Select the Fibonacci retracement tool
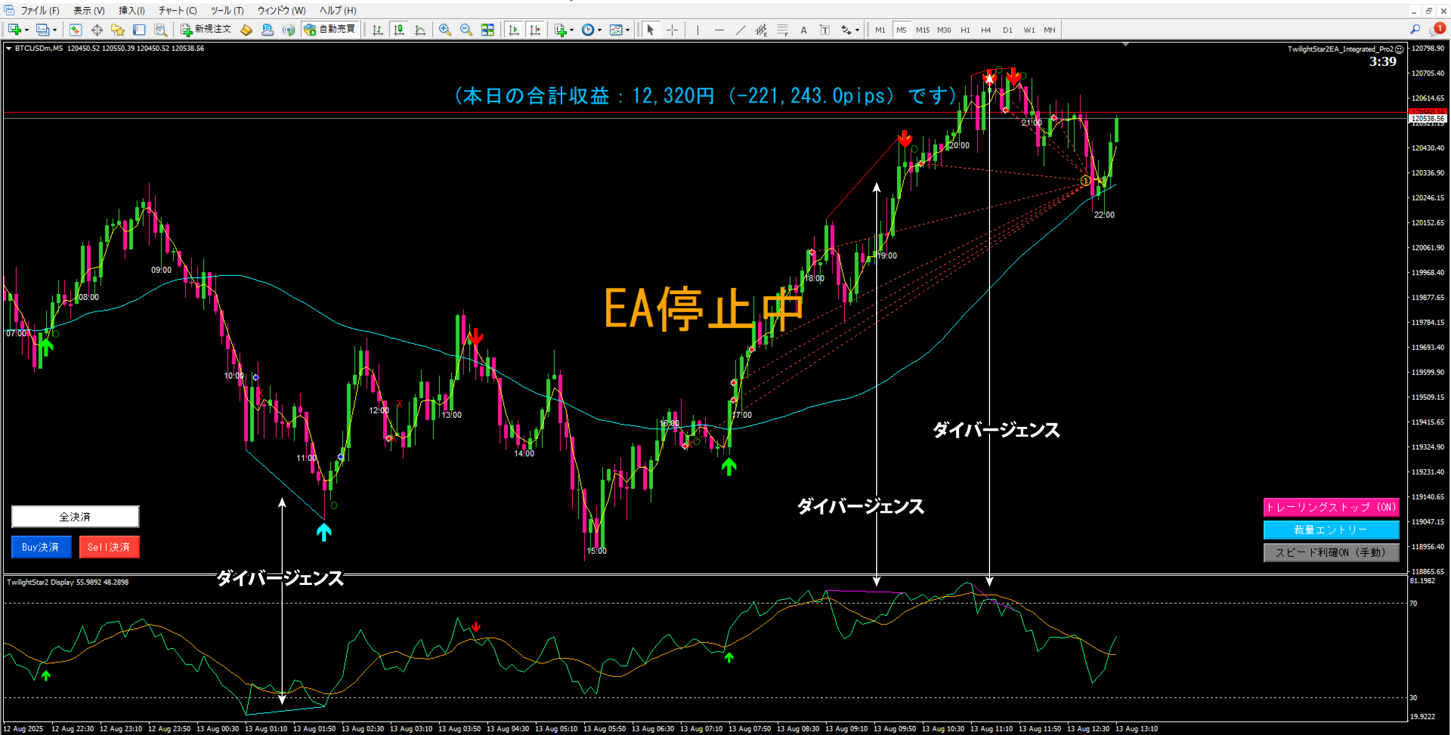This screenshot has width=1451, height=735. (x=782, y=30)
